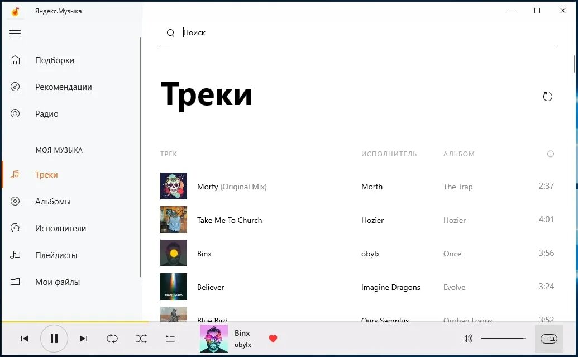The image size is (578, 357).
Task: Adjust the volume slider
Action: click(504, 339)
